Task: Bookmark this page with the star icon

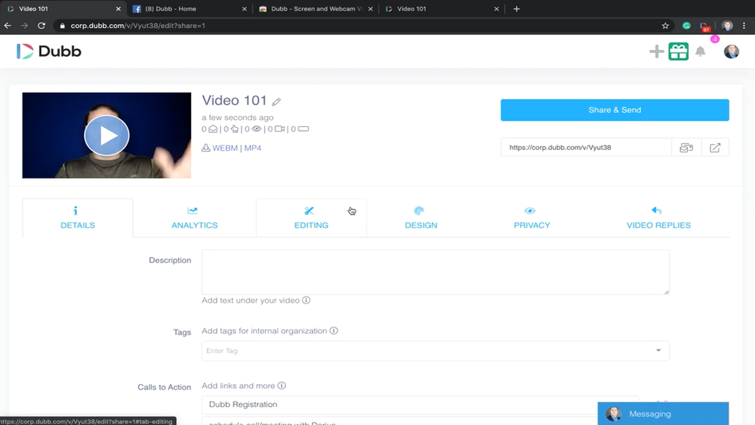Action: pos(665,26)
